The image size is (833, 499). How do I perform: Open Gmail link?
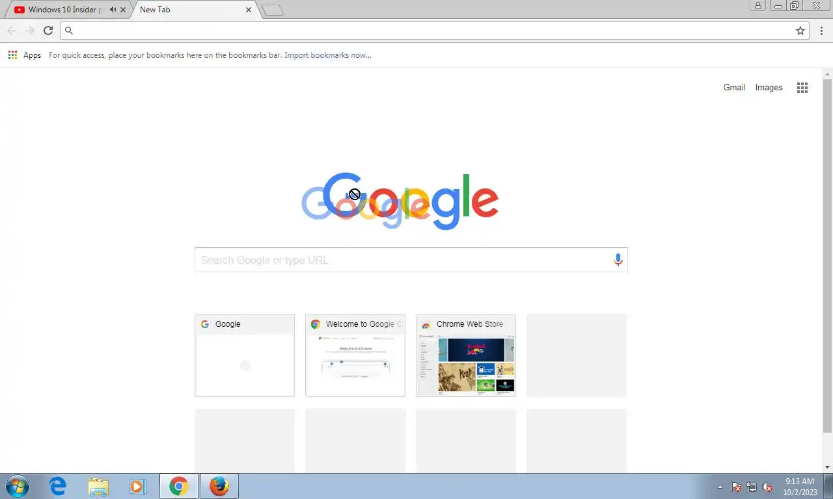[734, 87]
